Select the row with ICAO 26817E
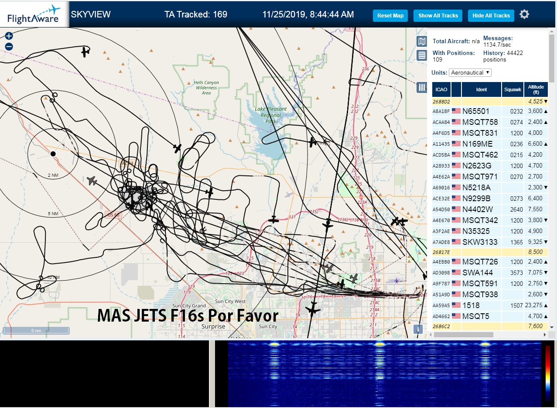Screen dimensions: 557x408 coord(490,252)
